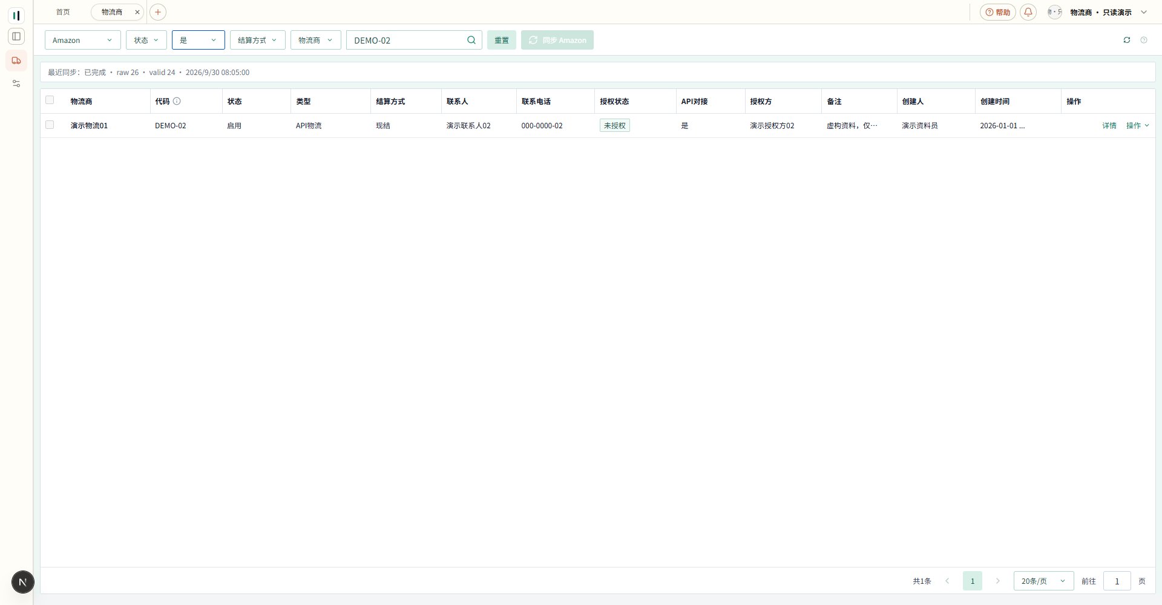Expand the 操作 dropdown in the 演示物流01 row

[x=1137, y=125]
